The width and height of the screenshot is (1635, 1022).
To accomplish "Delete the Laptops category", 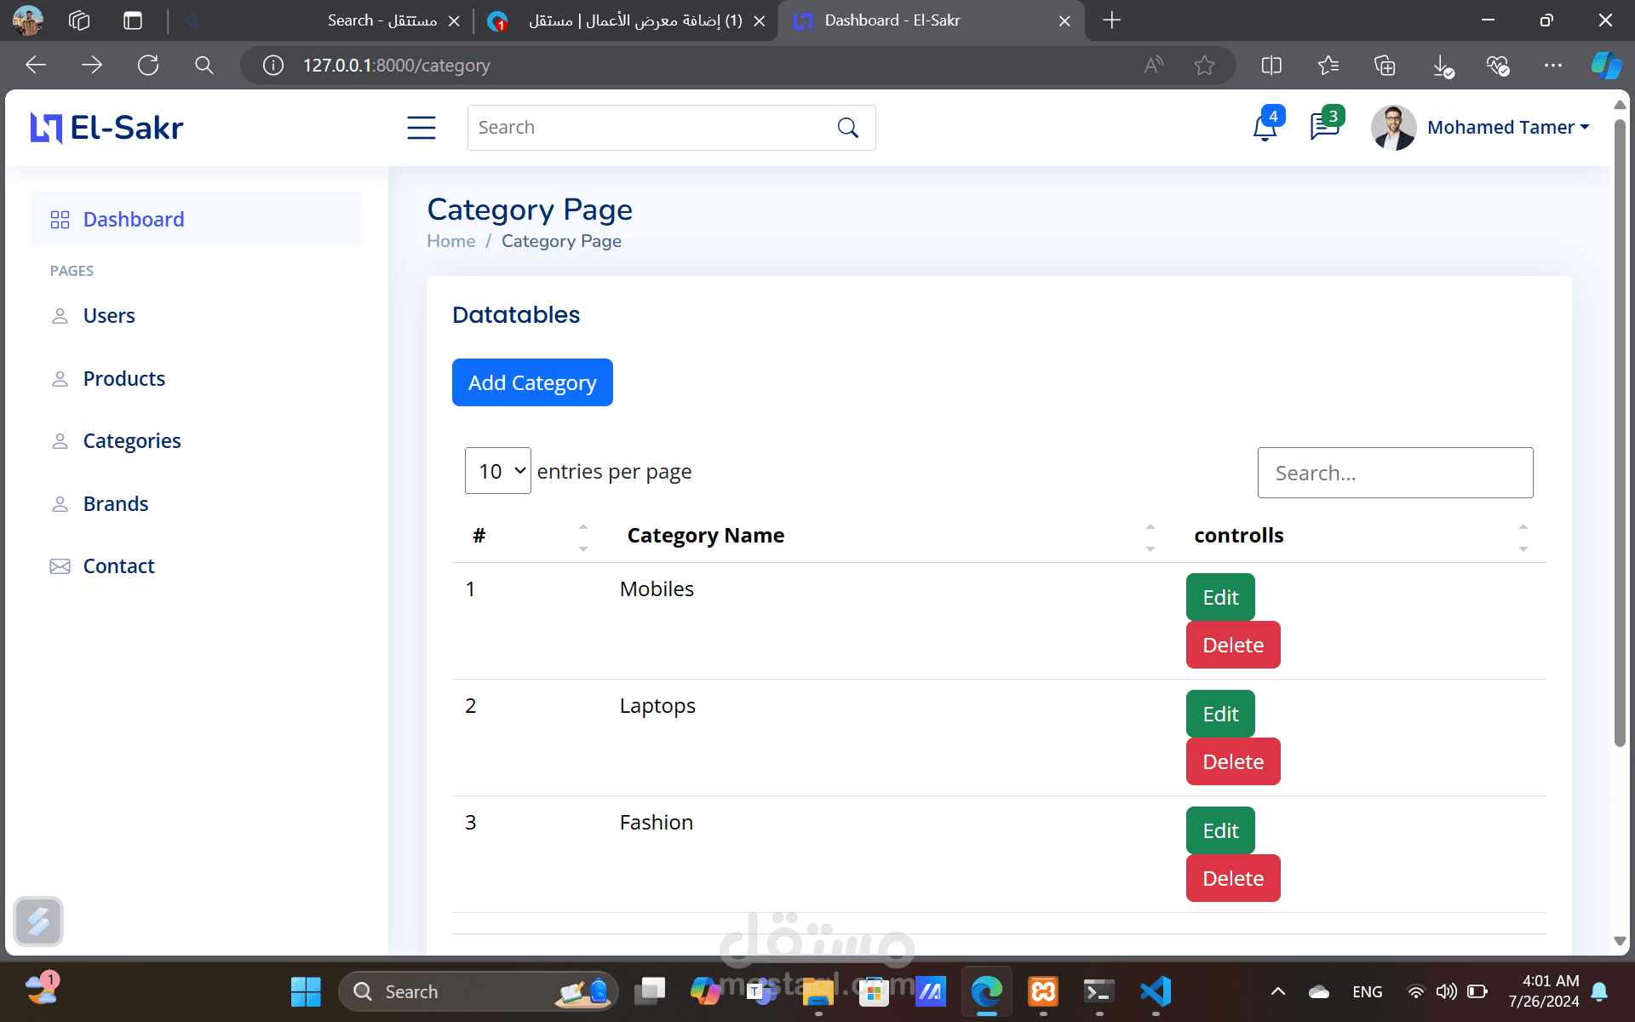I will pyautogui.click(x=1232, y=761).
